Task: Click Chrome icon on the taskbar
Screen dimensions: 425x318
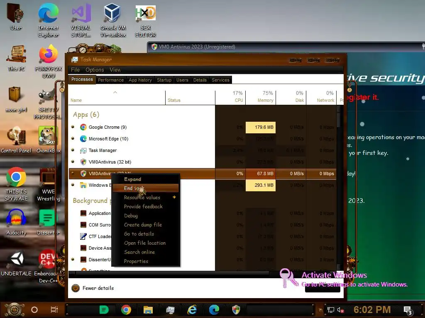Action: click(126, 310)
